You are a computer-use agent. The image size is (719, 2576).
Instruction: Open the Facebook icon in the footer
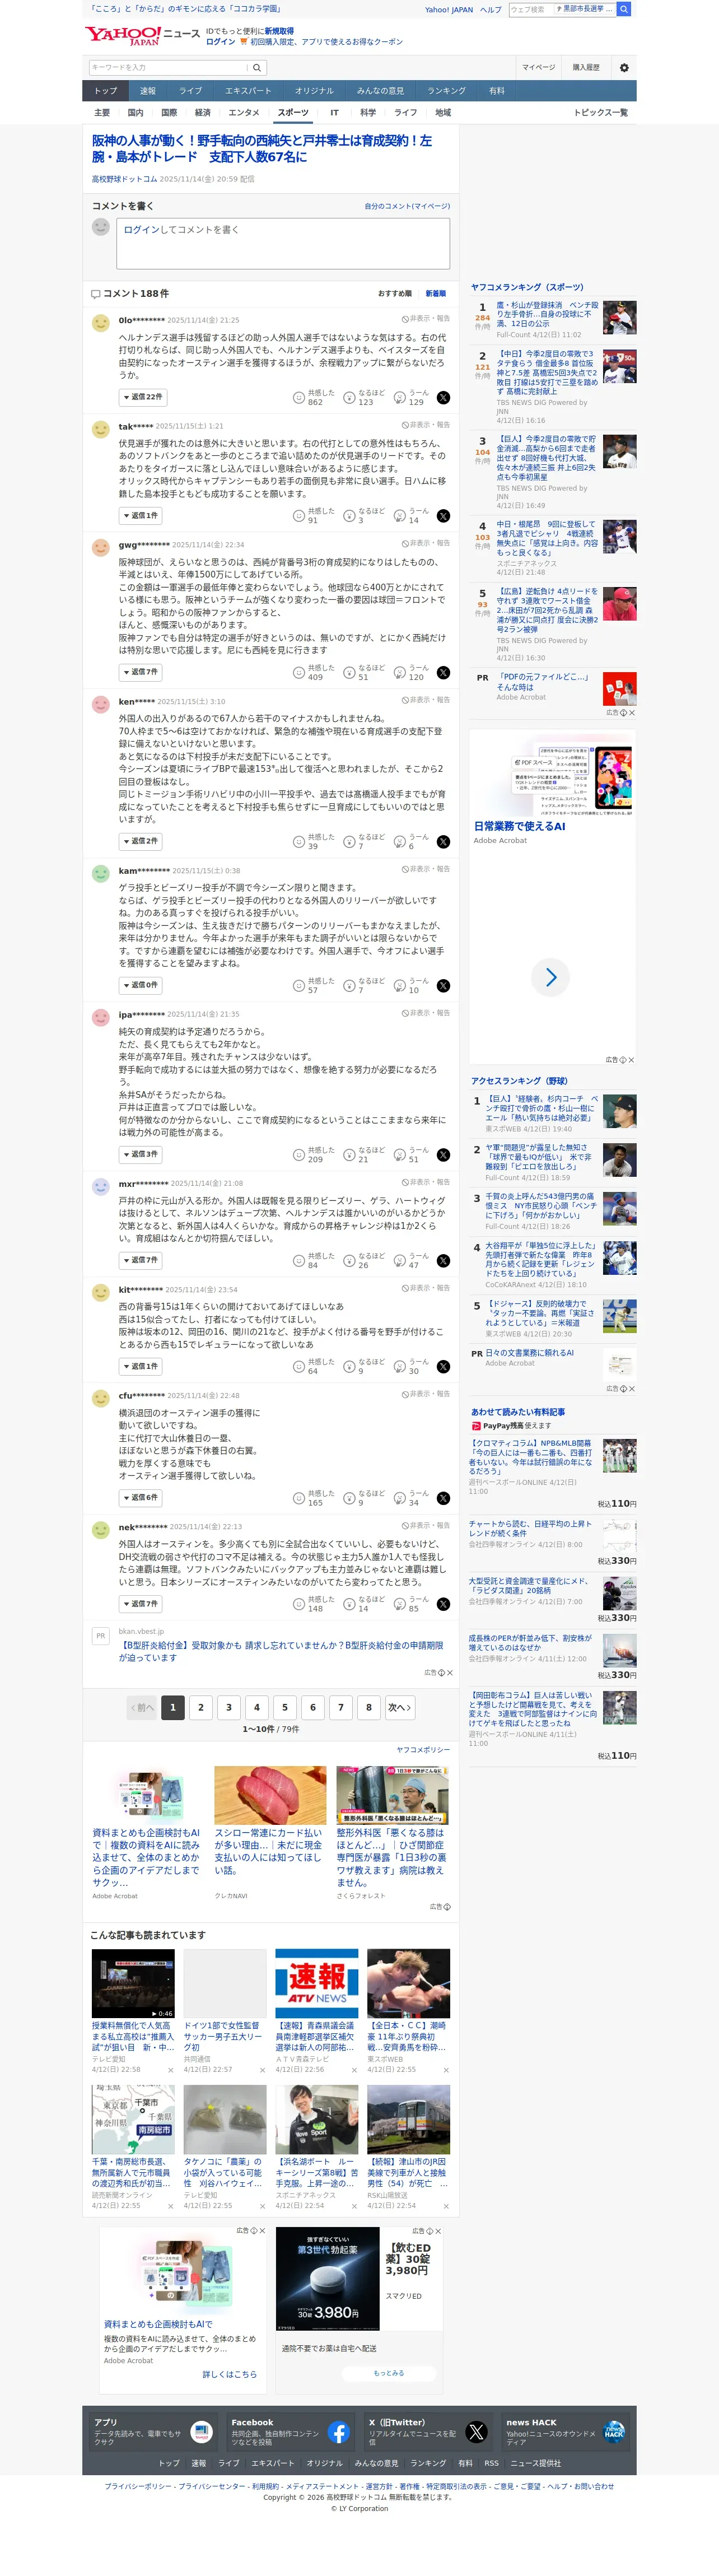click(x=339, y=2431)
